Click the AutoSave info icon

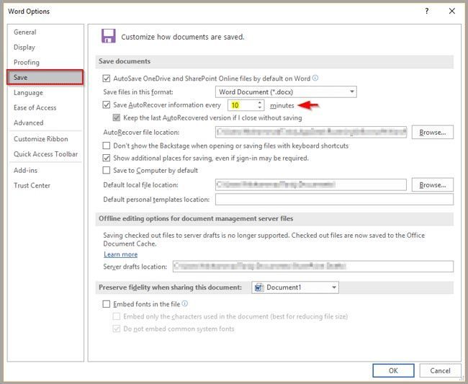[315, 78]
